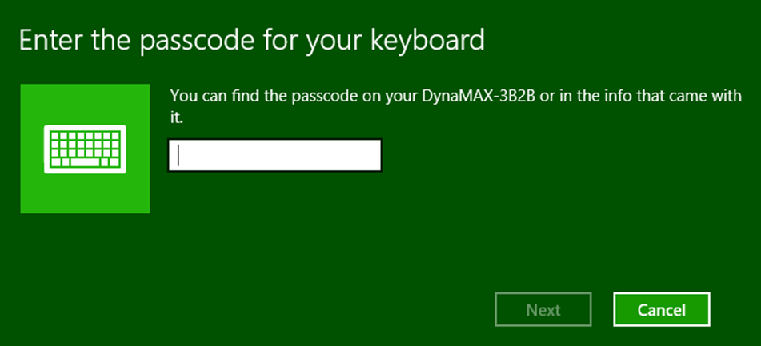
Task: Click the word "keyboard" in the title
Action: tap(427, 41)
